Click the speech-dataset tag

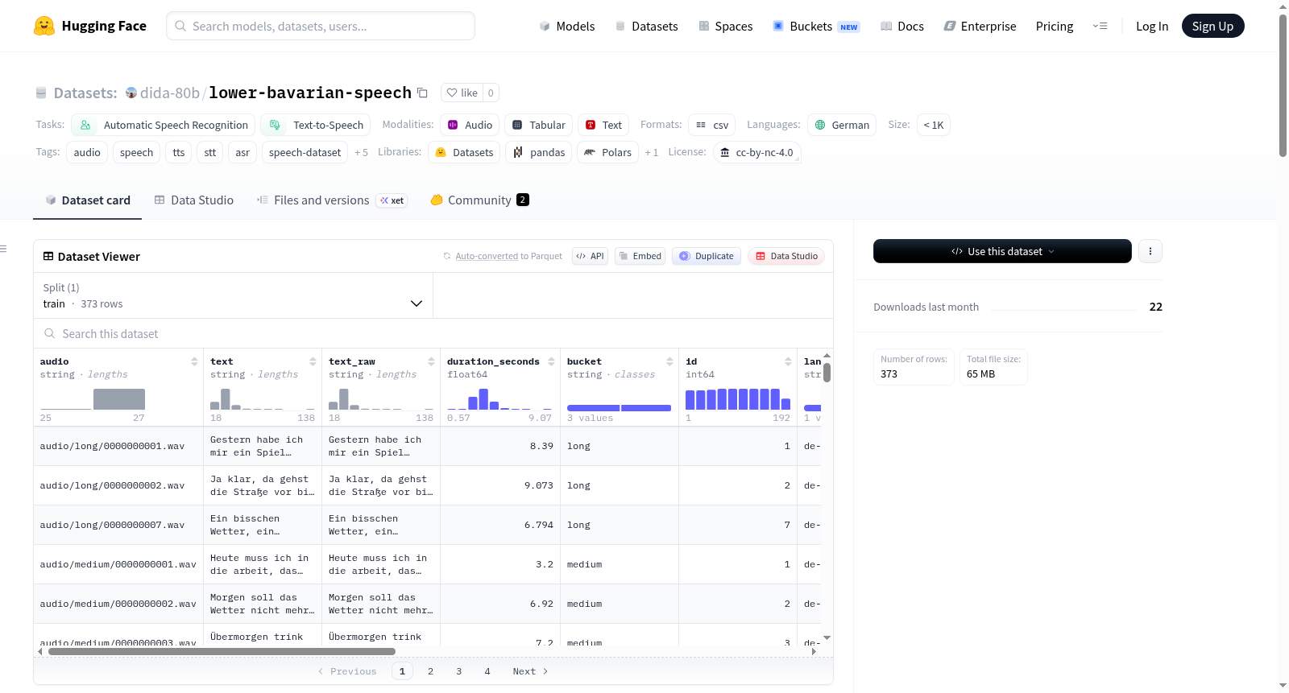(x=305, y=152)
